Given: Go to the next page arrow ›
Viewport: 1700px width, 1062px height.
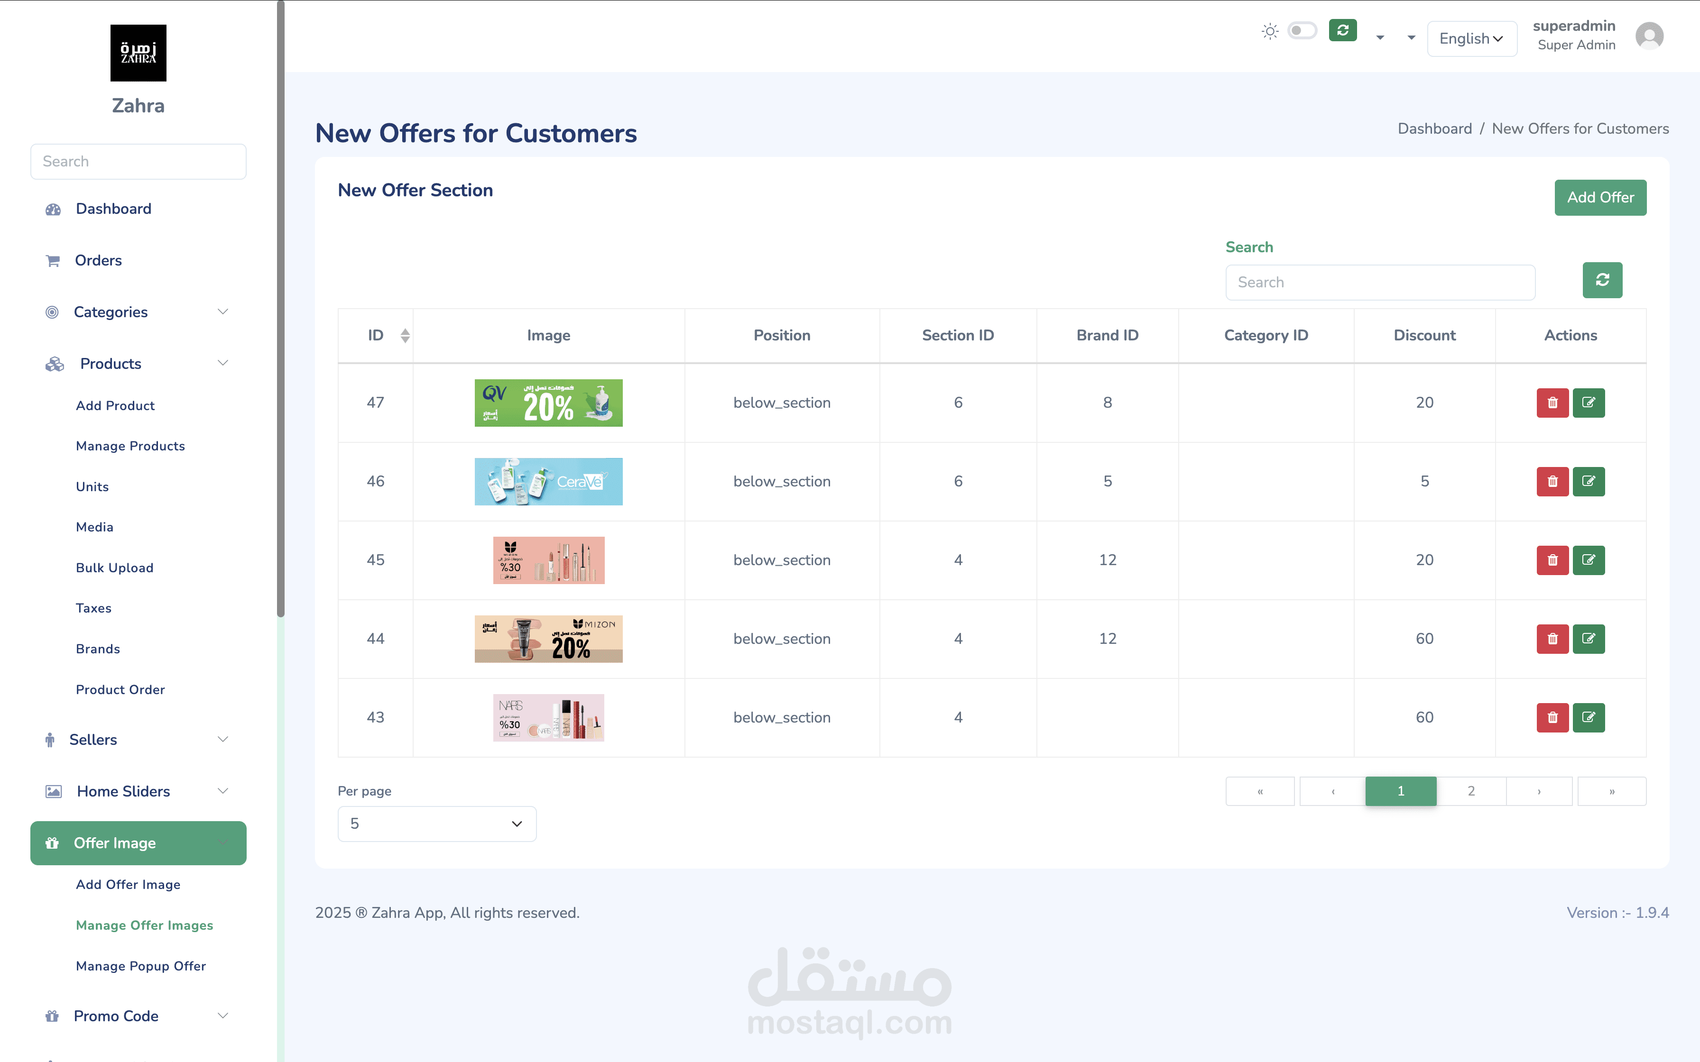Looking at the screenshot, I should coord(1539,791).
